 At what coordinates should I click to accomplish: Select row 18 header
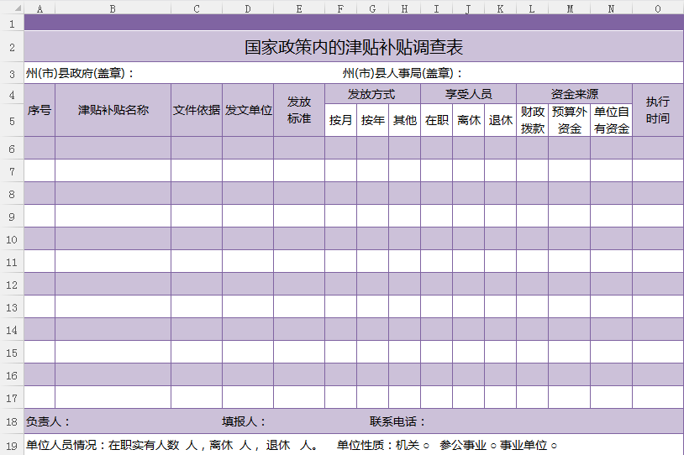(12, 421)
